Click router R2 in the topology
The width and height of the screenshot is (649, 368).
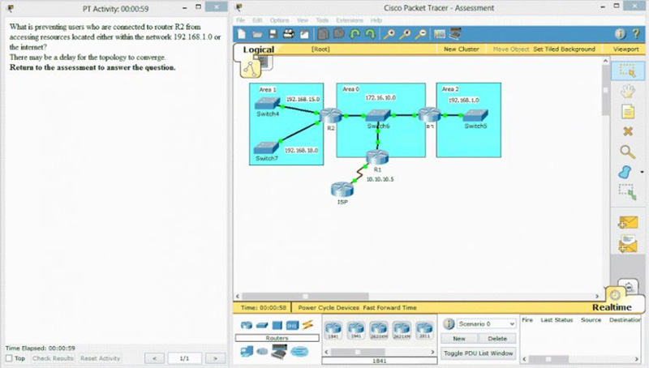(330, 115)
